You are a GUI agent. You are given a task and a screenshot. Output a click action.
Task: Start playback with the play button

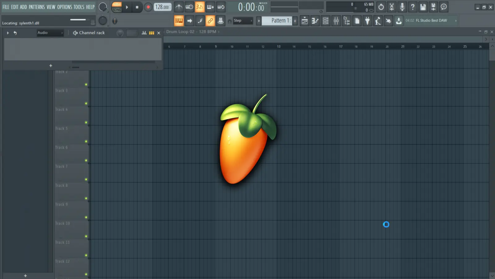pyautogui.click(x=127, y=7)
